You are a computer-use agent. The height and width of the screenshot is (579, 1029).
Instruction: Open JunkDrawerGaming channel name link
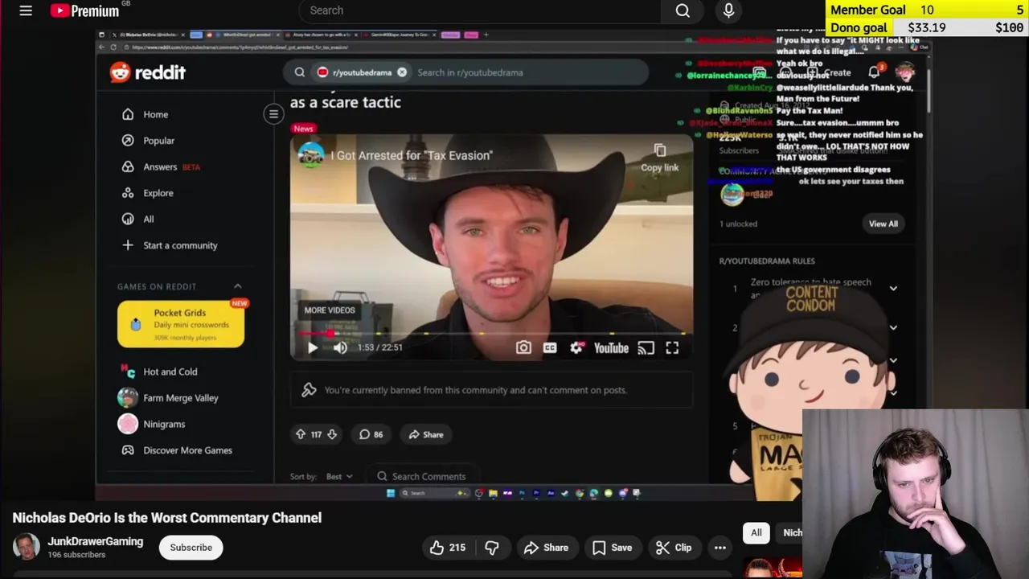(95, 541)
